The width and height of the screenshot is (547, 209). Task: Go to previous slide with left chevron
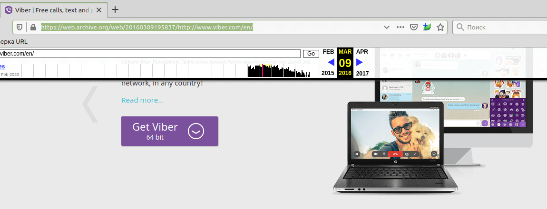tap(90, 104)
